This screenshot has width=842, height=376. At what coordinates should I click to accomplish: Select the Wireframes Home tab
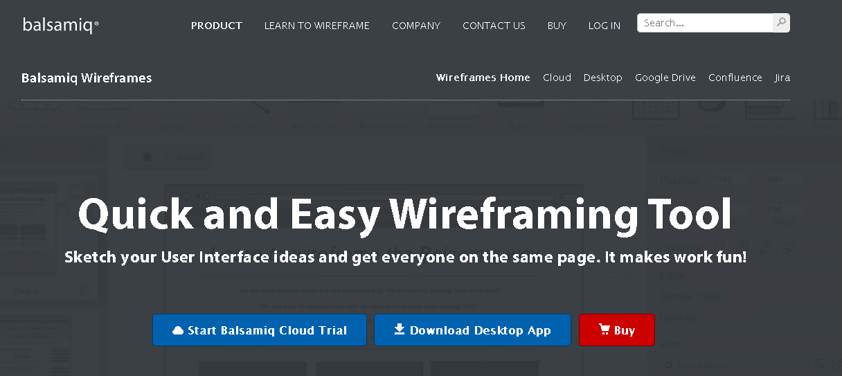tap(483, 78)
